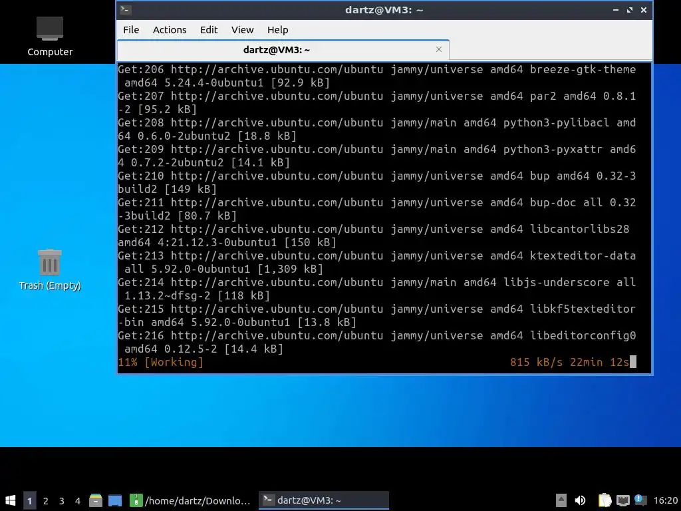
Task: Click the terminal cursor block
Action: 633,362
